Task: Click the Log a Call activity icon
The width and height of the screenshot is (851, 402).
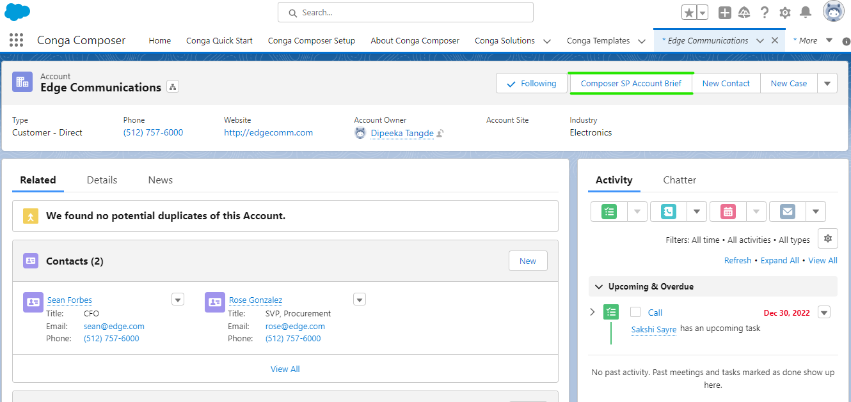Action: 669,212
